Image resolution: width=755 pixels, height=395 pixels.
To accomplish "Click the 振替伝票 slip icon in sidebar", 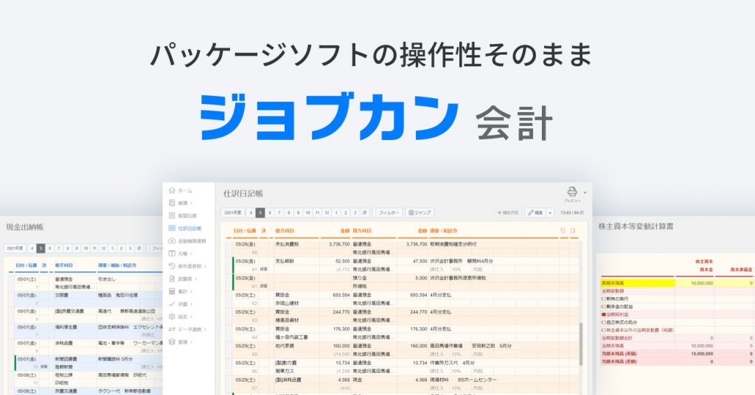I will click(x=172, y=215).
